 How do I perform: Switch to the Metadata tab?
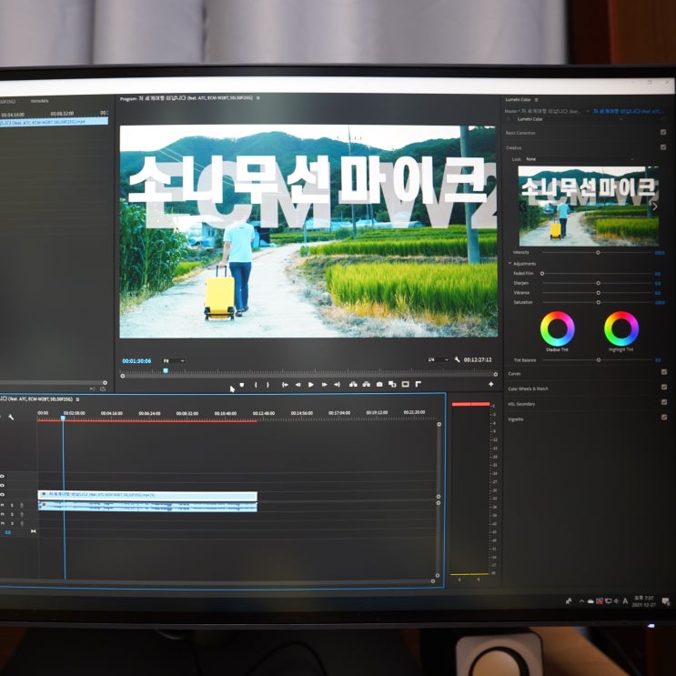pos(39,101)
